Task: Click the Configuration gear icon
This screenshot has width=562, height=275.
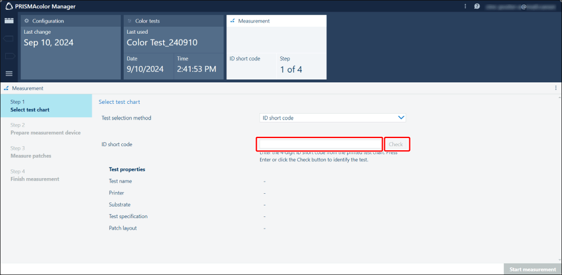Action: pyautogui.click(x=27, y=21)
